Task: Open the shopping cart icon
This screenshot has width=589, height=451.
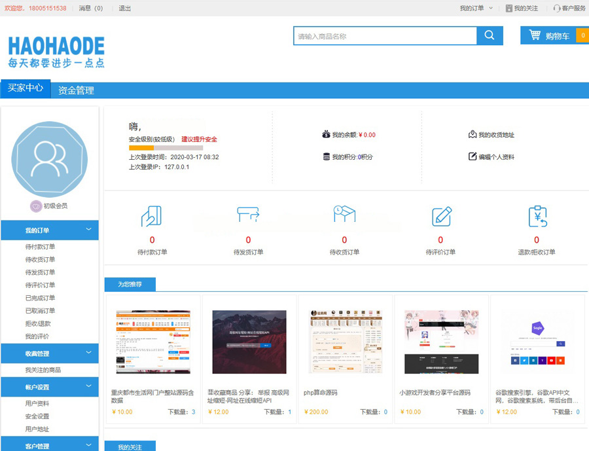Action: click(x=535, y=35)
